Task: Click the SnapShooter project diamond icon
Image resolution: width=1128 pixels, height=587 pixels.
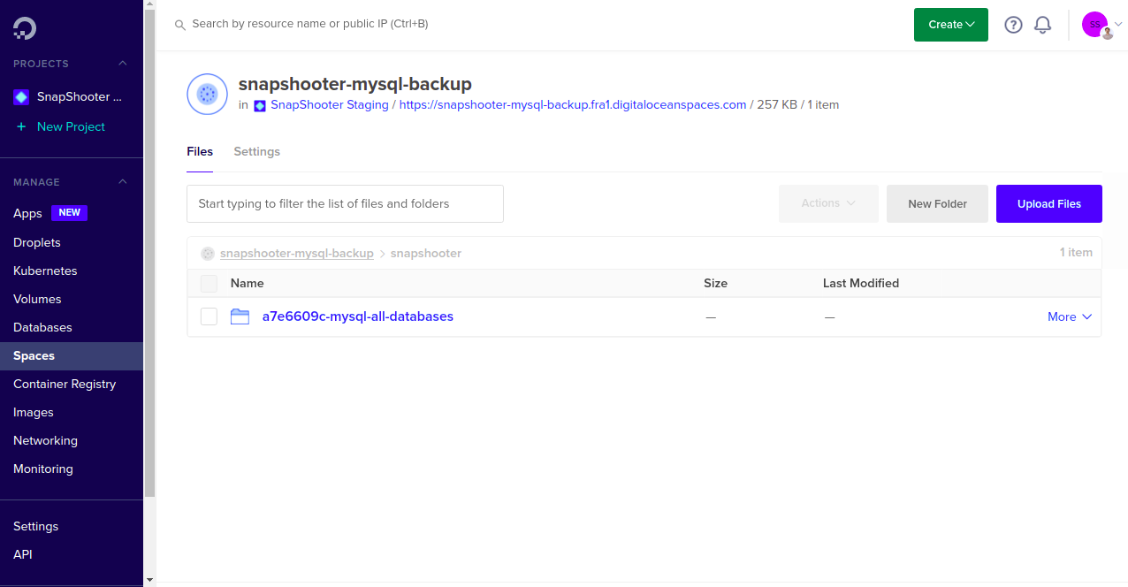Action: [21, 97]
